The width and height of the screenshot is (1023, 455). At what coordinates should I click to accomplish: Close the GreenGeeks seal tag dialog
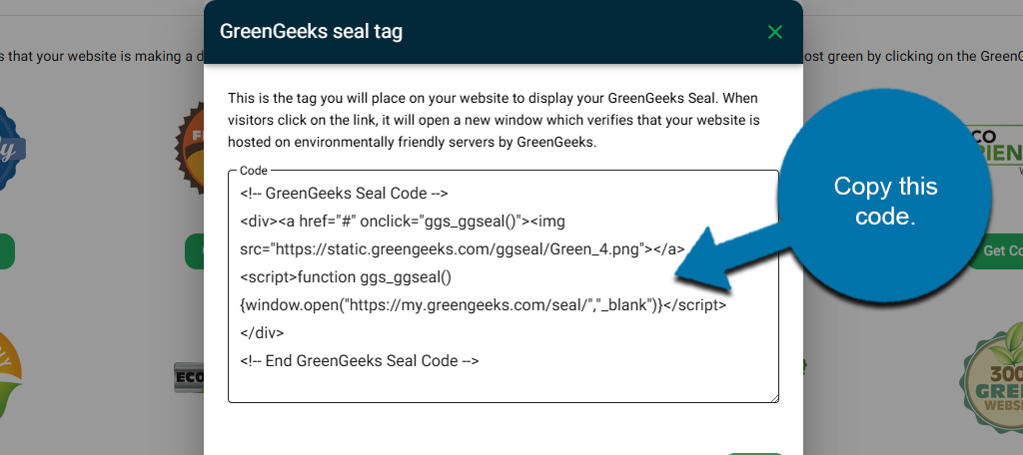coord(774,32)
